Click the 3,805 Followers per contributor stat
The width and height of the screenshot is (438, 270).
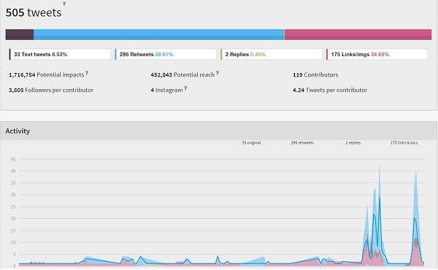[x=51, y=90]
